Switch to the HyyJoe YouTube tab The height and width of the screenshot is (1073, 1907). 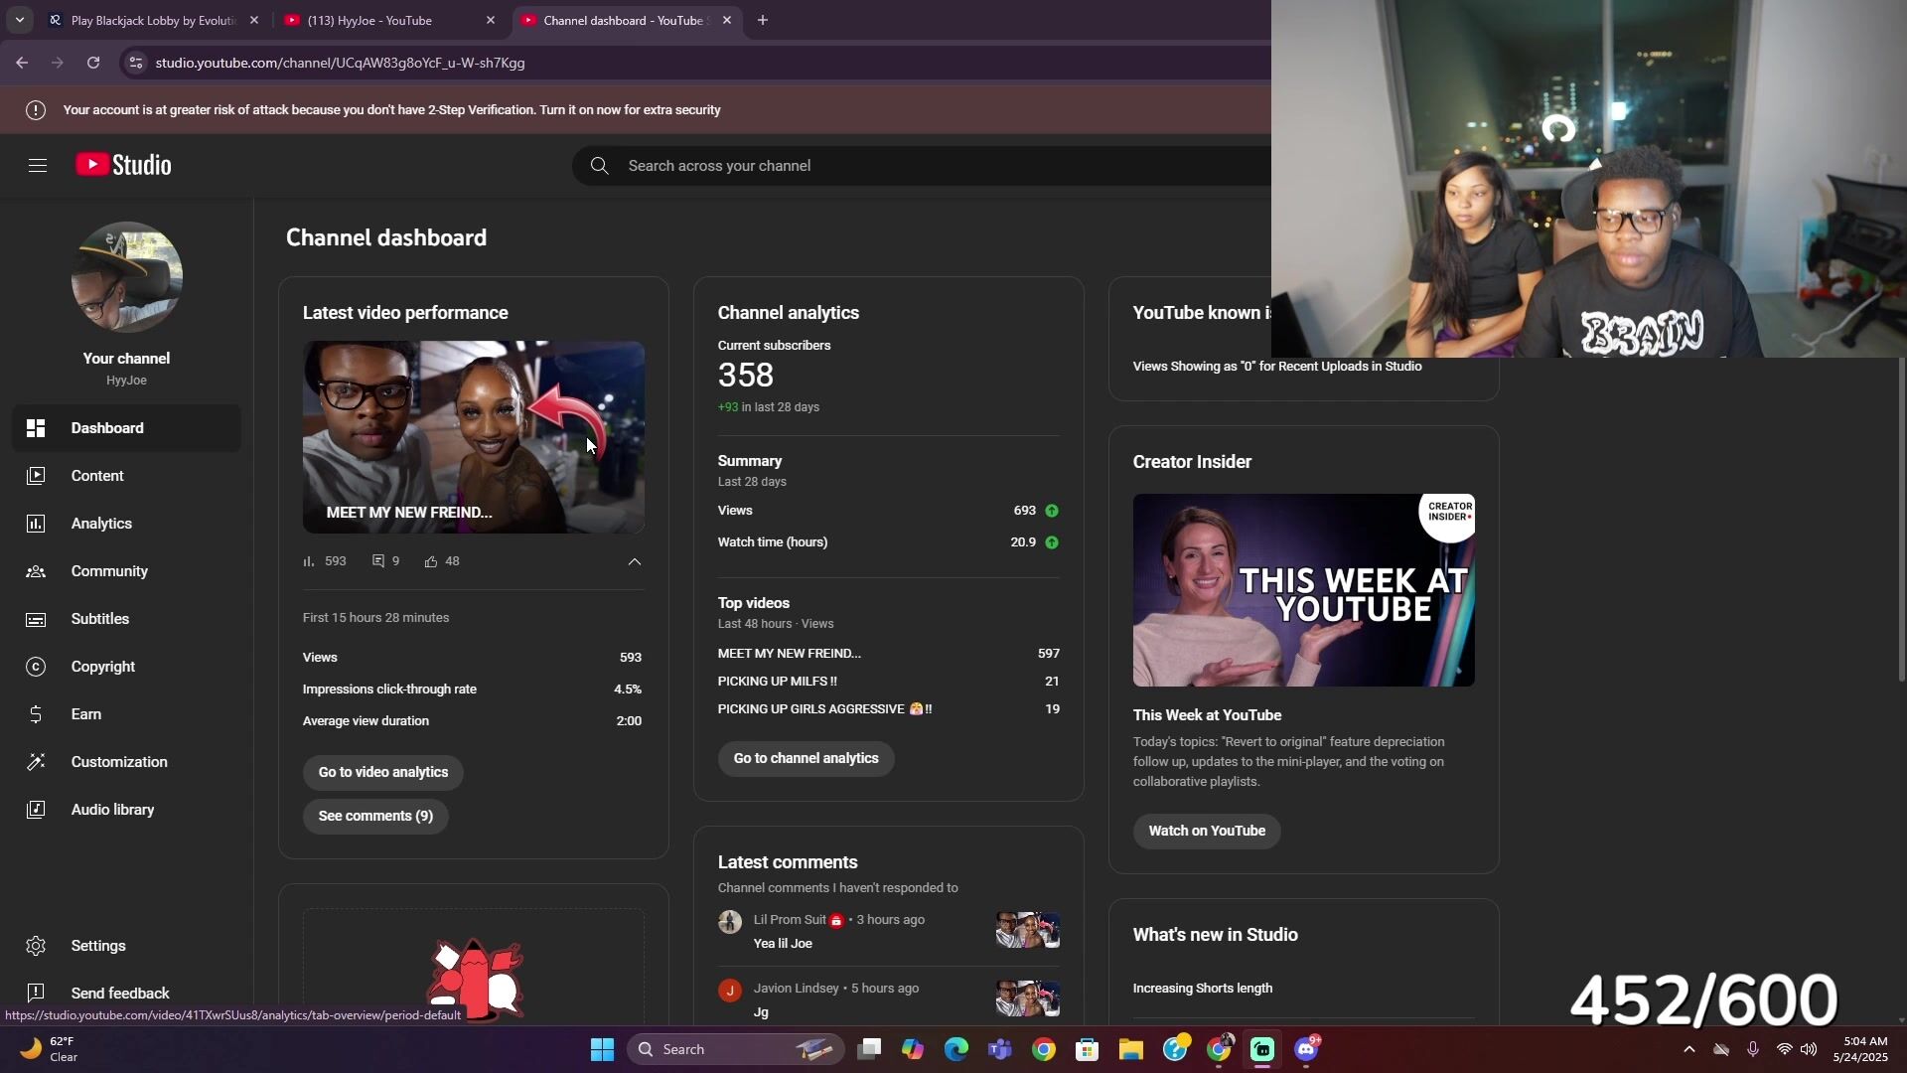point(390,20)
